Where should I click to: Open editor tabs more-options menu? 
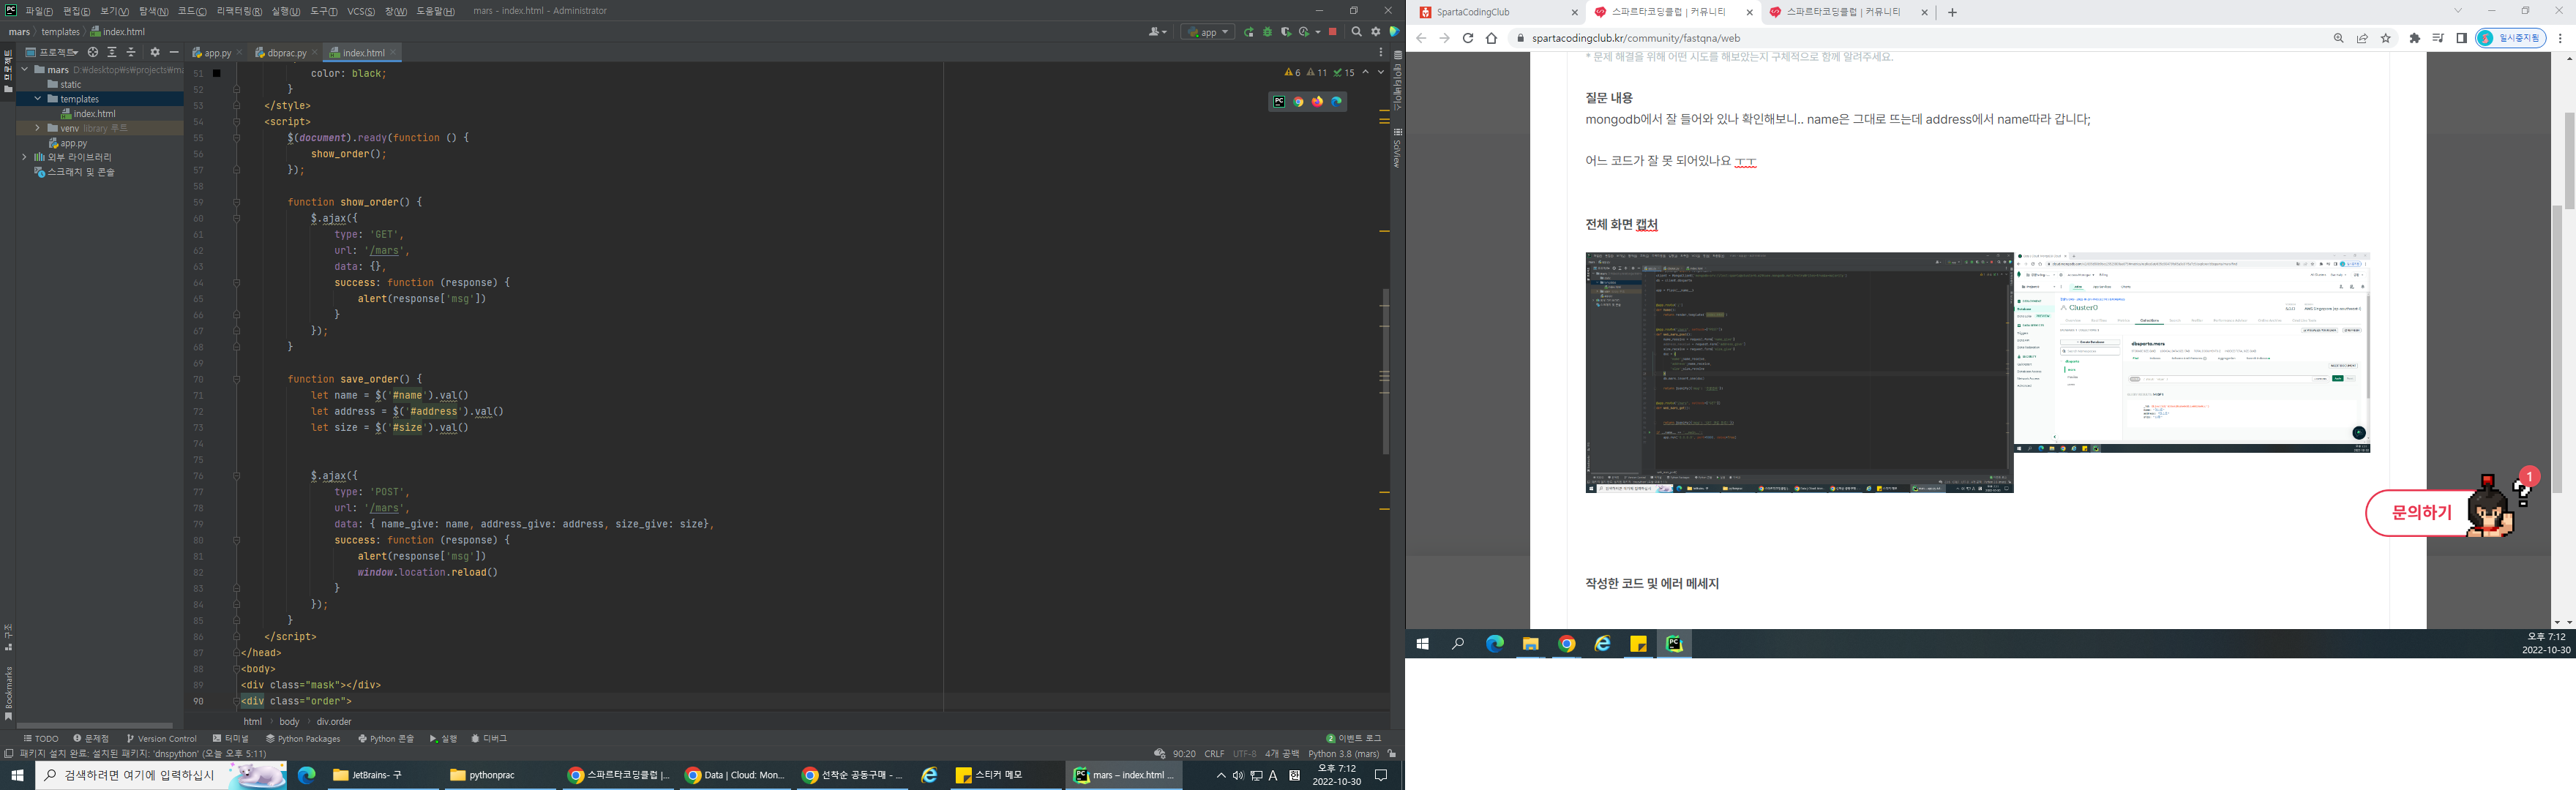[x=1381, y=52]
